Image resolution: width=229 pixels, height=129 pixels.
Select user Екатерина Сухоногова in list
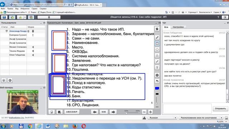point(18,35)
